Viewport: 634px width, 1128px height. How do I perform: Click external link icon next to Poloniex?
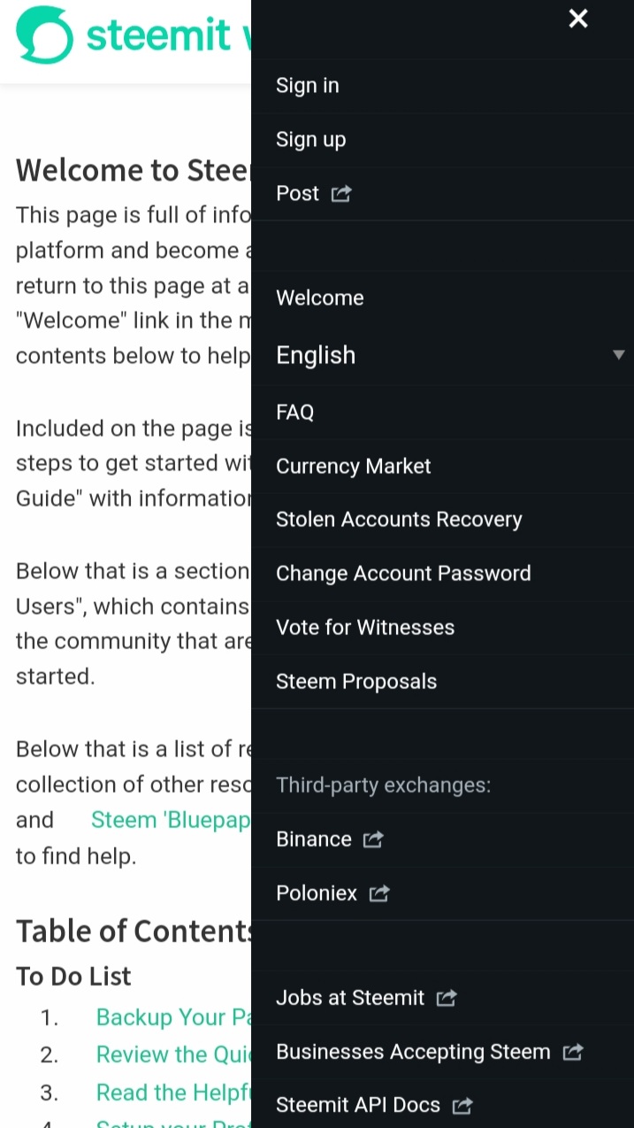click(x=379, y=893)
